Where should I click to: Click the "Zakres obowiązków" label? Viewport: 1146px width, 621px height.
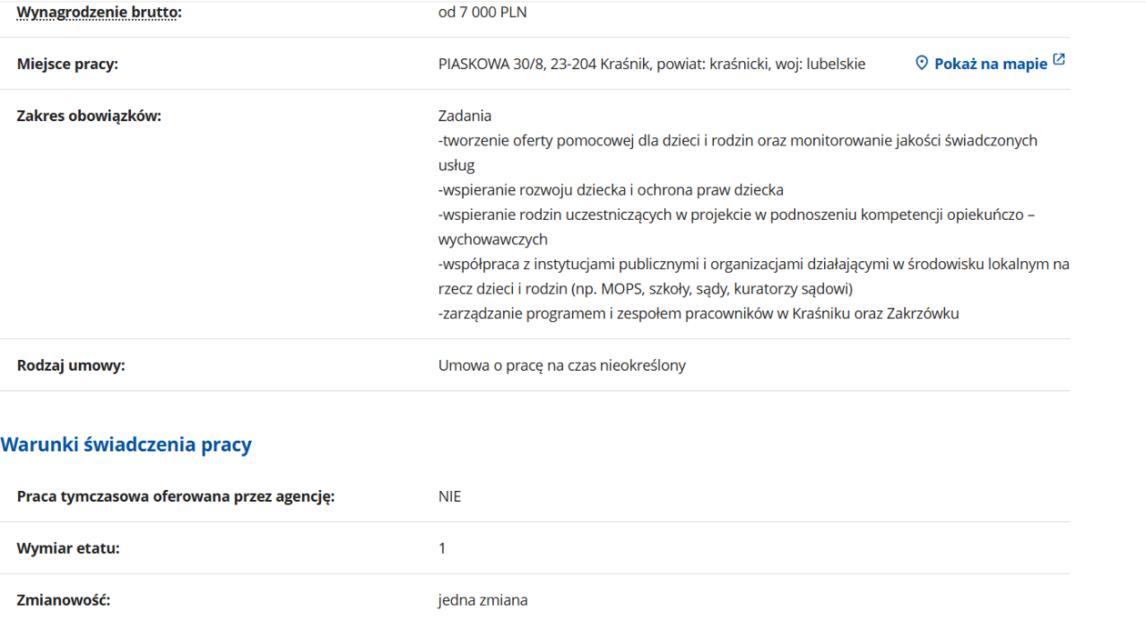89,116
